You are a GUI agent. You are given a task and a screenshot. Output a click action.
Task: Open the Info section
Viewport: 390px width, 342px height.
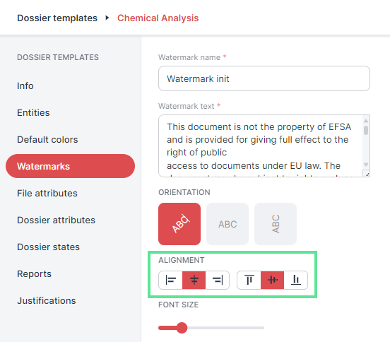click(x=25, y=85)
